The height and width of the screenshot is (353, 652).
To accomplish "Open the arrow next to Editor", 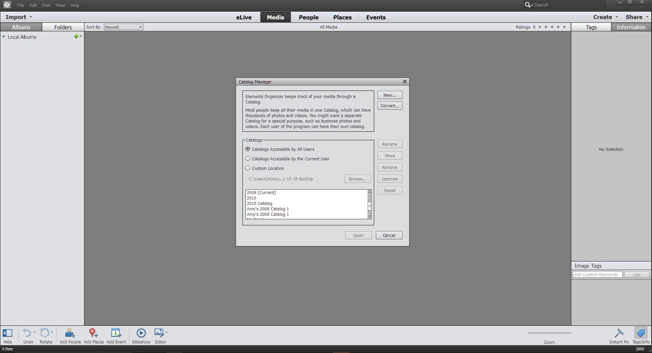I will (x=166, y=333).
